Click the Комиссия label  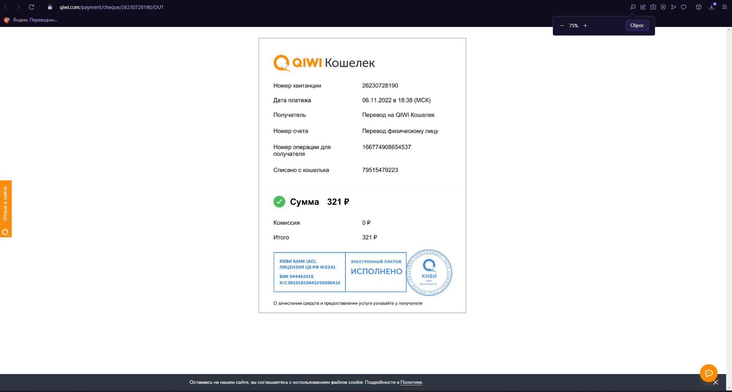click(x=287, y=223)
